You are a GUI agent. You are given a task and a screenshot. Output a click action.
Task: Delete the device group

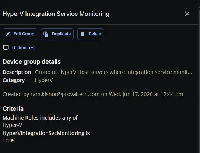91,34
